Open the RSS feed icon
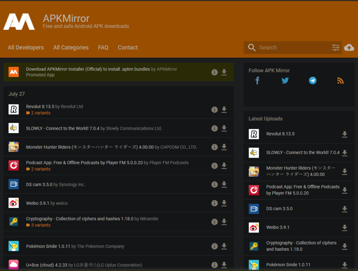 341,81
